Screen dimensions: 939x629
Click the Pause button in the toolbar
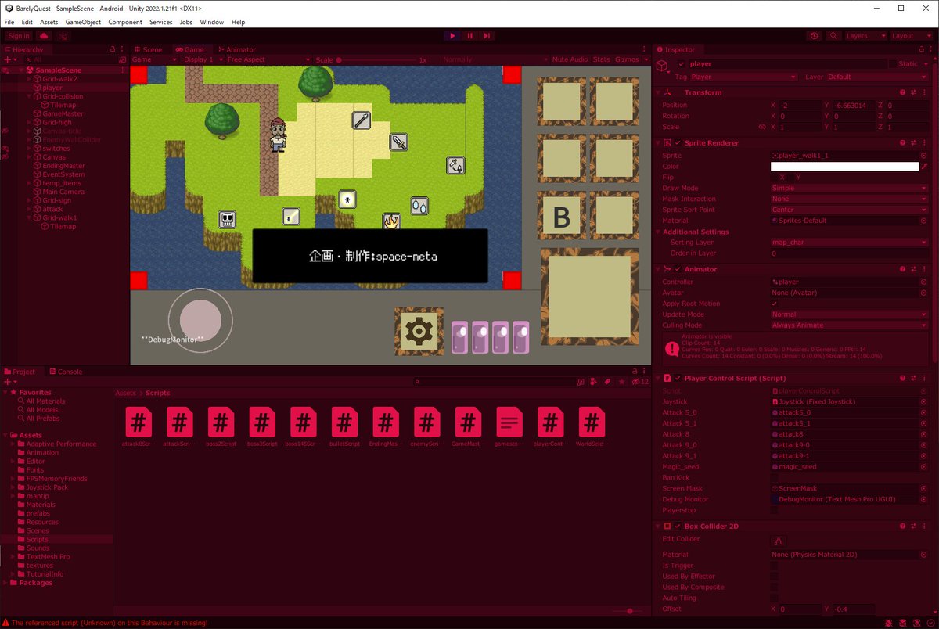(469, 36)
